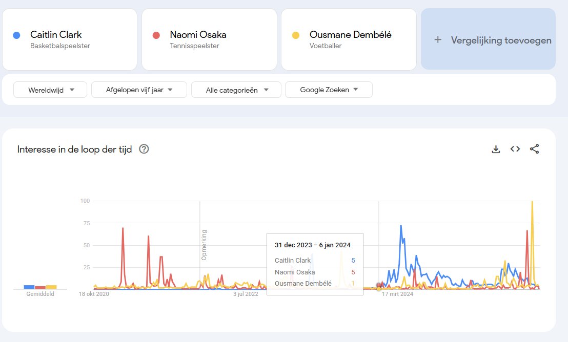Click the share chart icon

[534, 149]
